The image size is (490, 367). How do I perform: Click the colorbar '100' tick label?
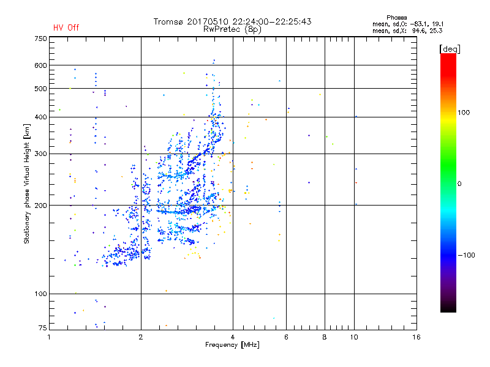point(464,113)
